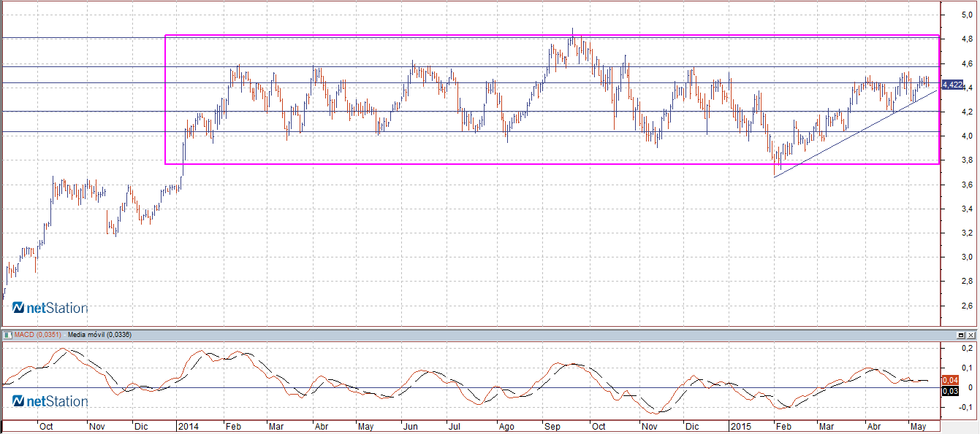The image size is (980, 434).
Task: Click the MACD indicator panel icon
Action: pyautogui.click(x=7, y=335)
